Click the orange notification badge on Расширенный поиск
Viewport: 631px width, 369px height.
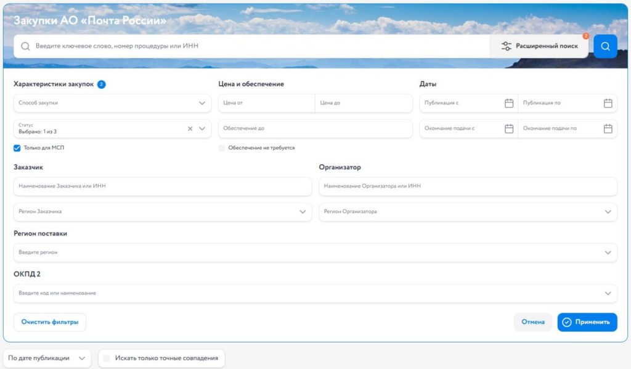pyautogui.click(x=585, y=36)
